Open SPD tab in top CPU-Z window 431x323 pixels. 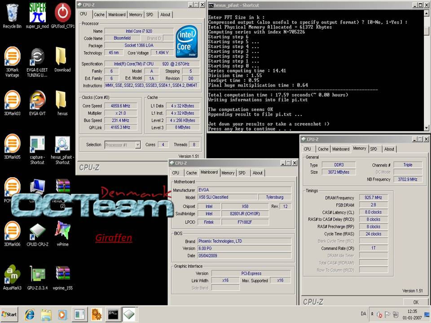point(150,14)
